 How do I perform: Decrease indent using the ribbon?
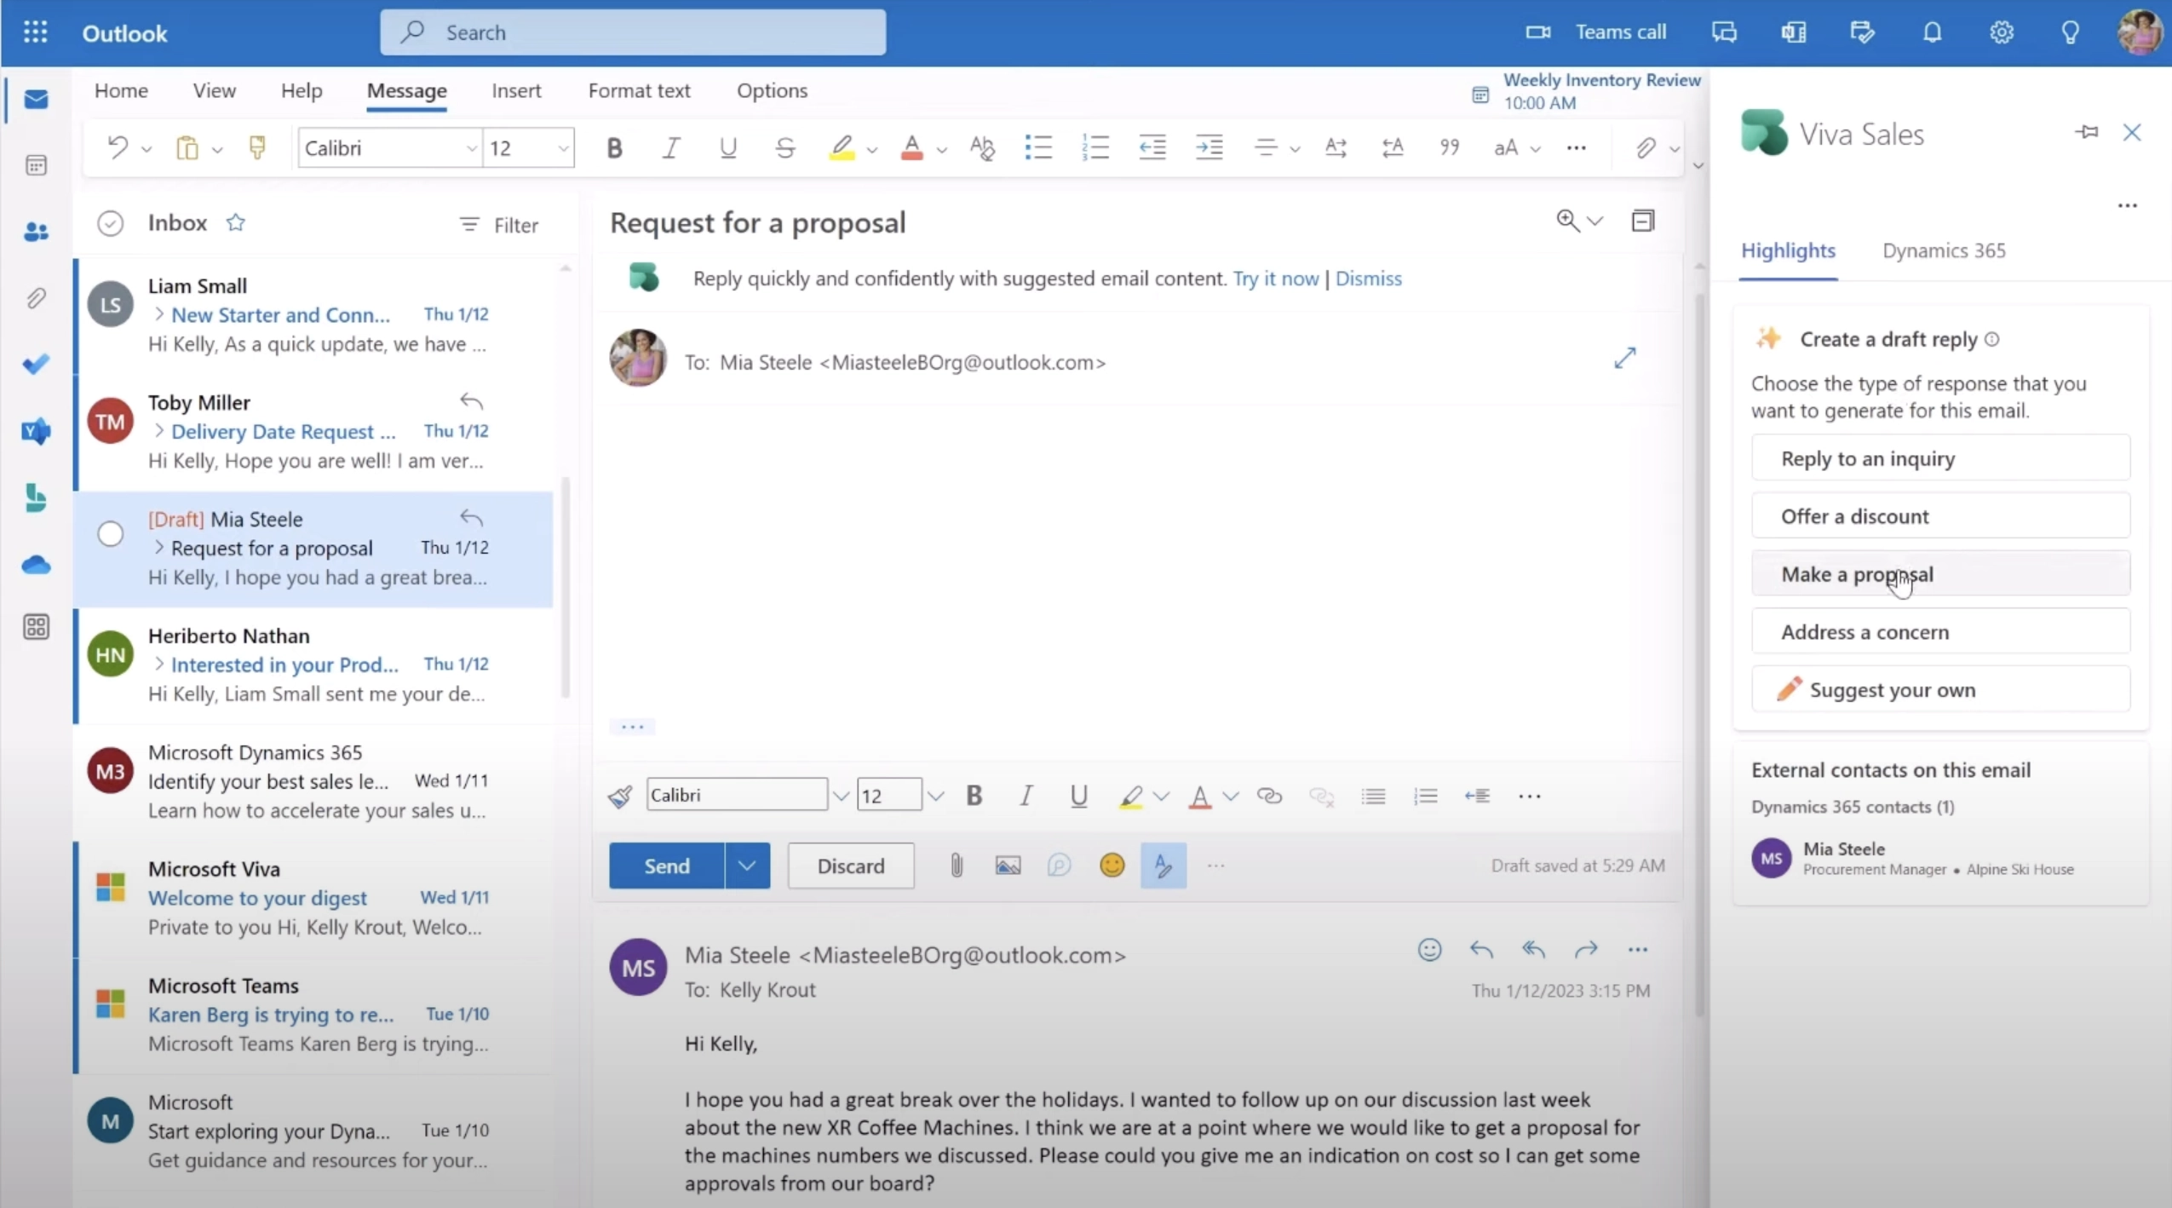click(x=1152, y=147)
